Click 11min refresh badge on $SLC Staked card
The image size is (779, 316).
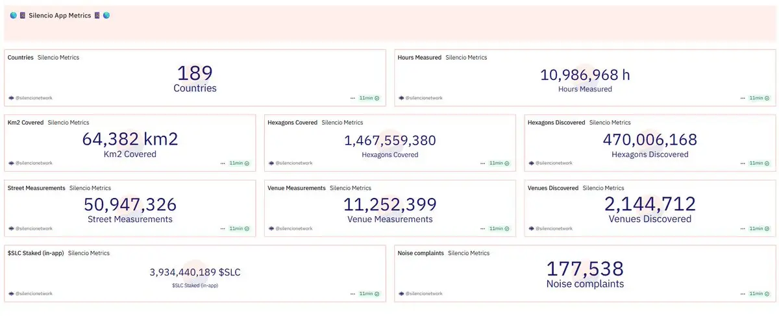[369, 294]
